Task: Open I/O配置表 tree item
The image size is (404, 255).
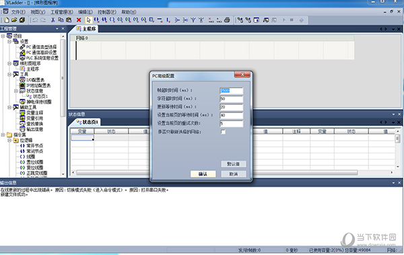Action: click(35, 80)
